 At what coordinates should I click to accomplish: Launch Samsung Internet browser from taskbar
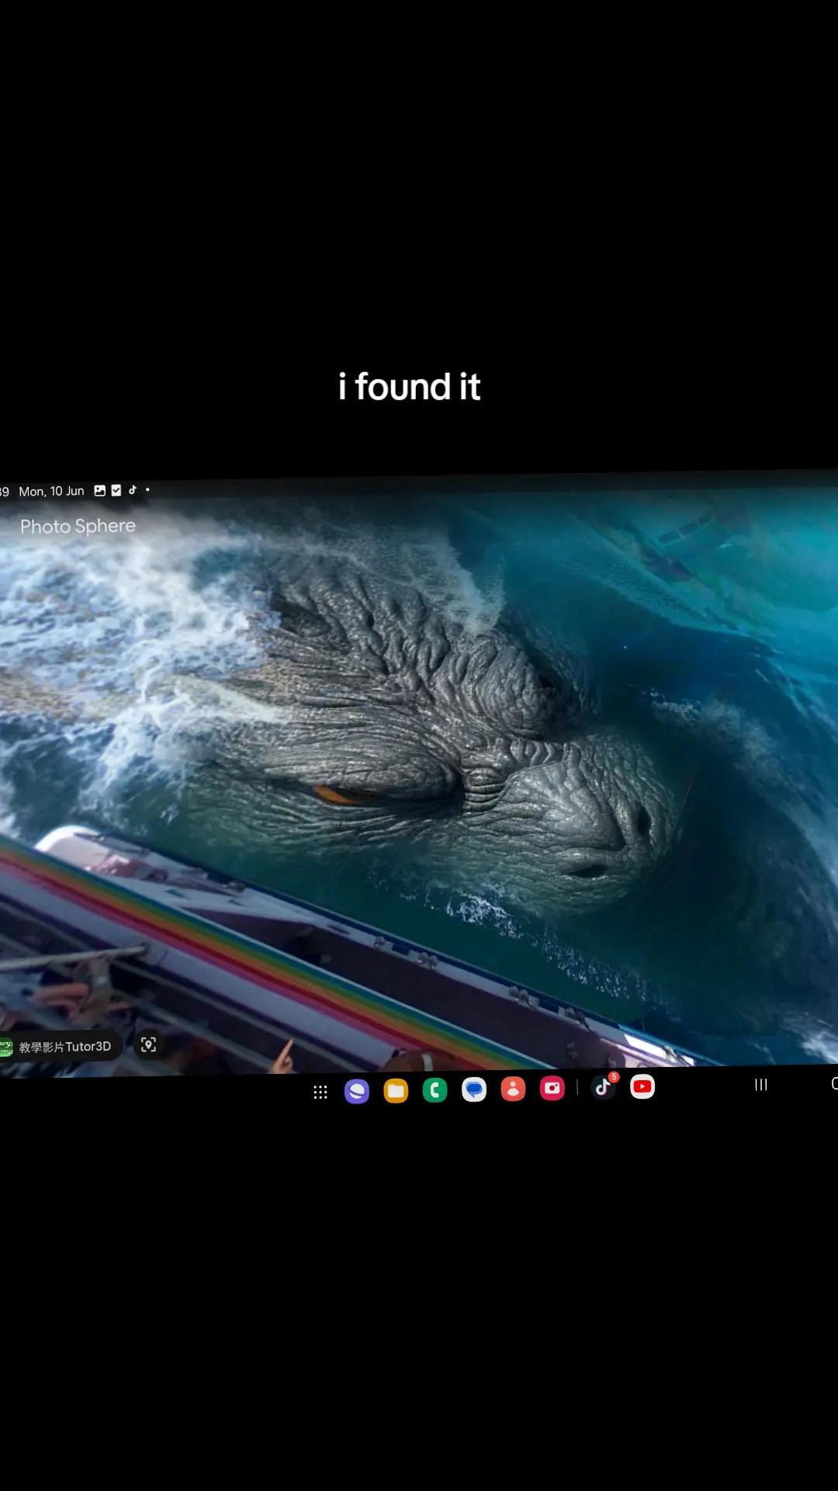(357, 1091)
